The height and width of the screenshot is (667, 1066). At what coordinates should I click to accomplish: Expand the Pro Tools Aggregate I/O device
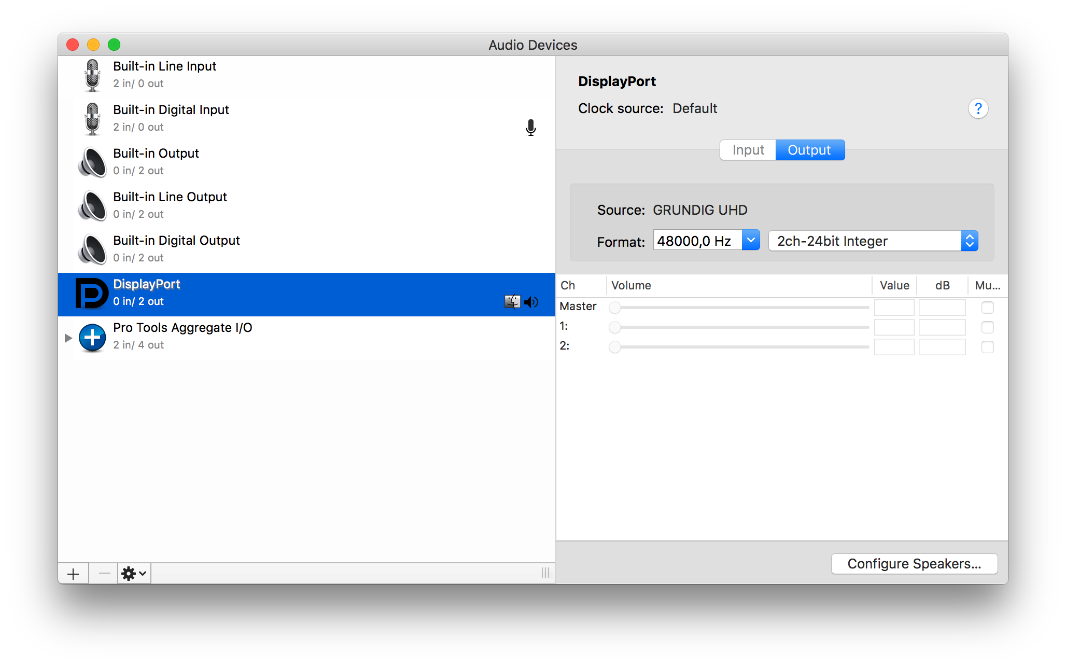[x=68, y=338]
